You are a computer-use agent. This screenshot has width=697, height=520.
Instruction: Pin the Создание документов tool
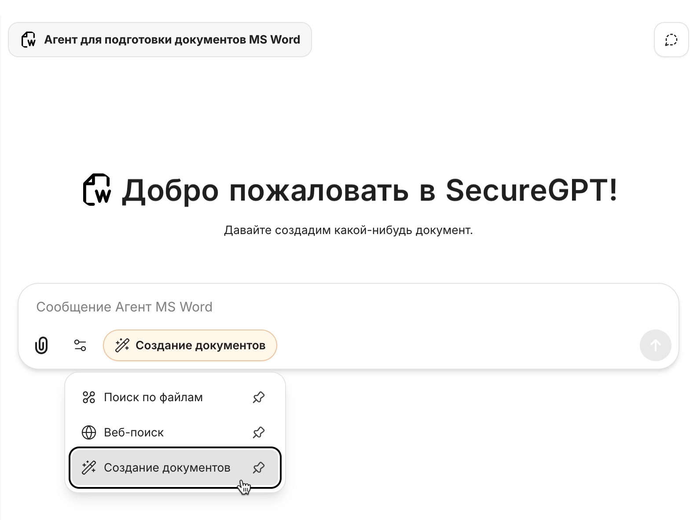click(259, 468)
